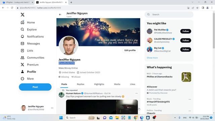Follow Big Cat
Image resolution: width=215 pixels, height=121 pixels.
click(185, 49)
